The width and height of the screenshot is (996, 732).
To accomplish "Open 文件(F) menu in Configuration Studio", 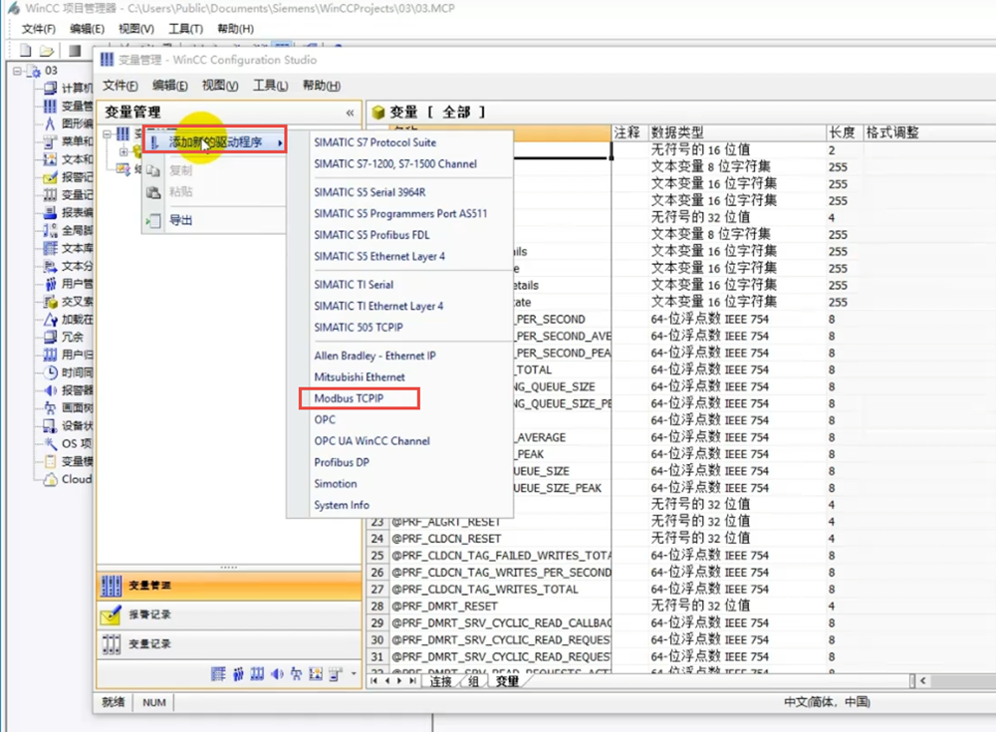I will (x=121, y=86).
